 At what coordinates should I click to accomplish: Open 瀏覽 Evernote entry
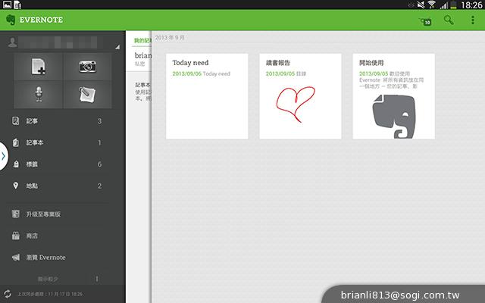click(x=58, y=258)
